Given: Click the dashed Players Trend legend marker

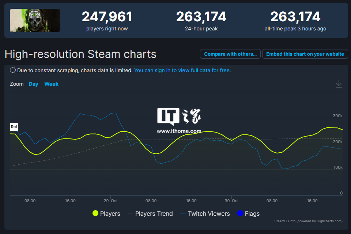Looking at the screenshot, I should coord(130,214).
